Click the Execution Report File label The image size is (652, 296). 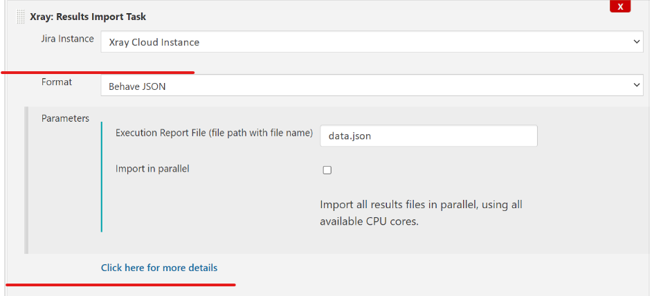pos(214,133)
